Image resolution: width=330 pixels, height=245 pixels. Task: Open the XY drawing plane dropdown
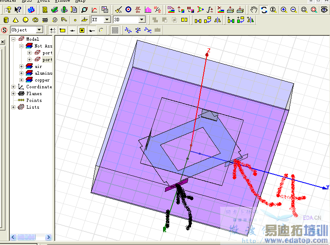107,20
